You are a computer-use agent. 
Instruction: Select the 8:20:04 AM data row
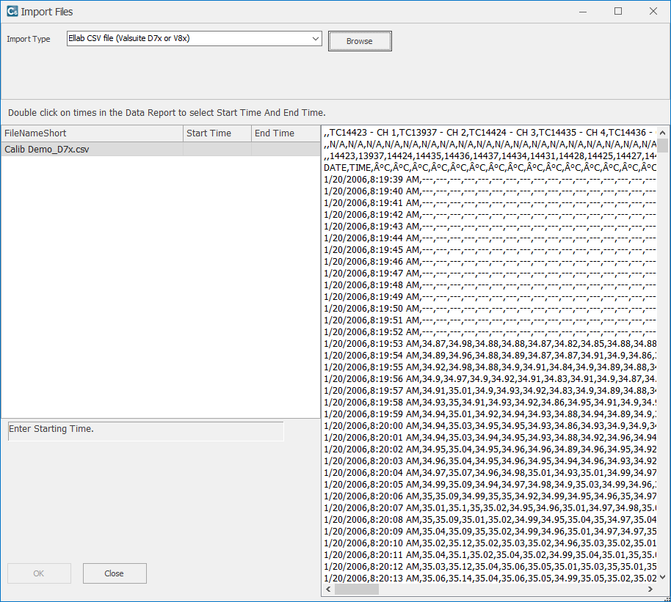[x=490, y=473]
